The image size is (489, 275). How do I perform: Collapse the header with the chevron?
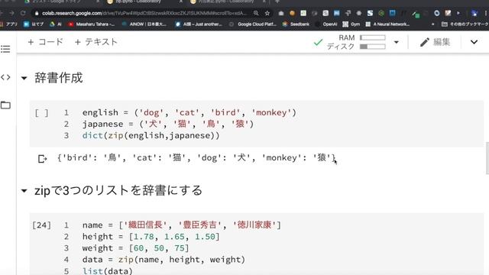(474, 42)
